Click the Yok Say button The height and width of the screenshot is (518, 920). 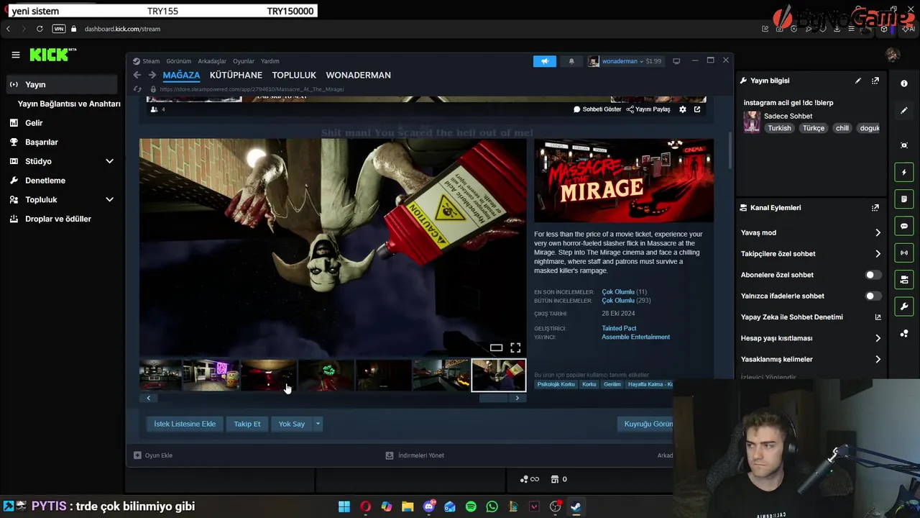(292, 424)
